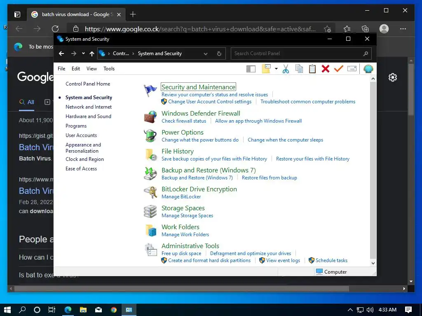Open Clock and Region category

[84, 159]
